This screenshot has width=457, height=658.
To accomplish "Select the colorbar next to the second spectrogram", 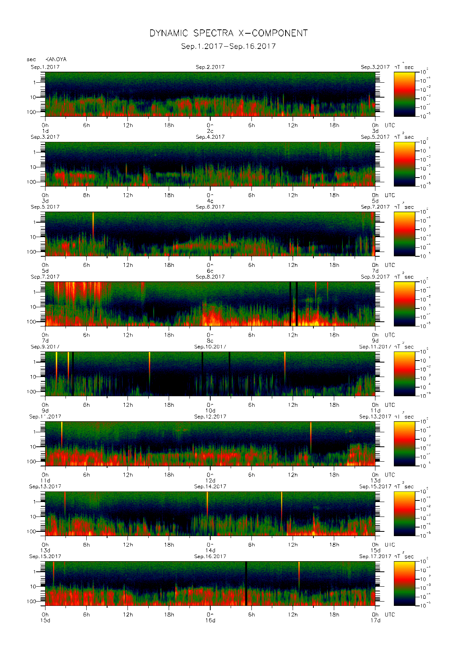I will (404, 164).
